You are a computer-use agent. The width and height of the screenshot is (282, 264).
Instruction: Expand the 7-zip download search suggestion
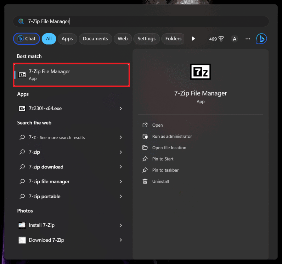(x=121, y=167)
